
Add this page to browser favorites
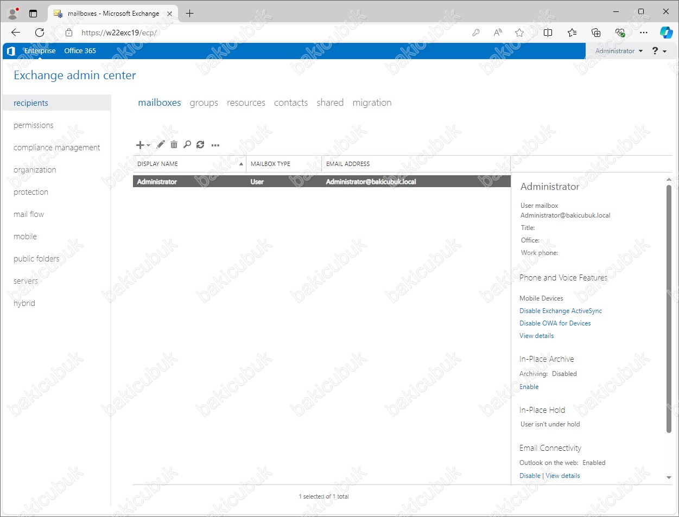pyautogui.click(x=519, y=33)
